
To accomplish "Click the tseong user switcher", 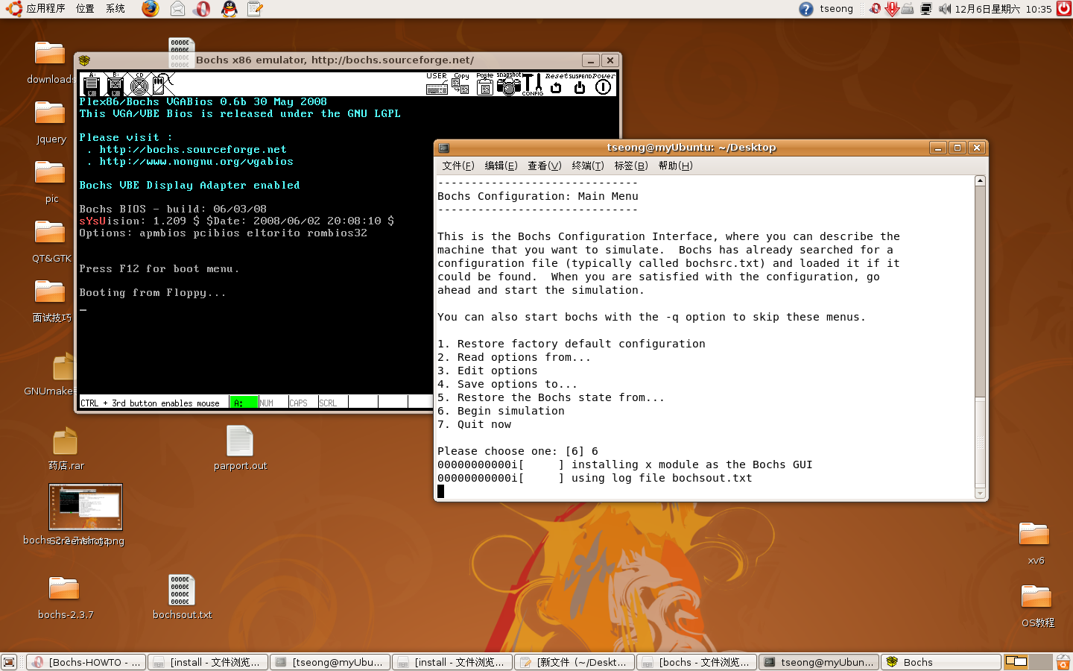I will pos(836,9).
